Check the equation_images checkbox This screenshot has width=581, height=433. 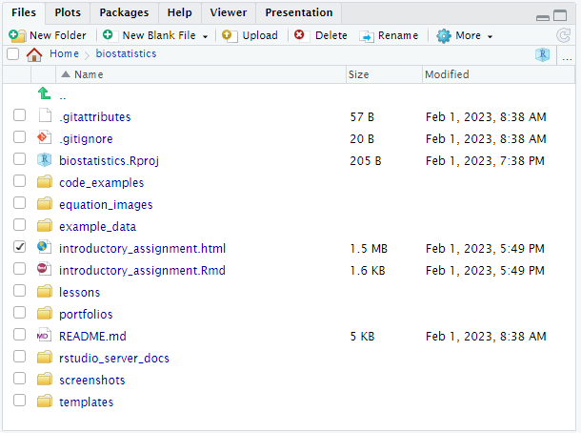[19, 203]
